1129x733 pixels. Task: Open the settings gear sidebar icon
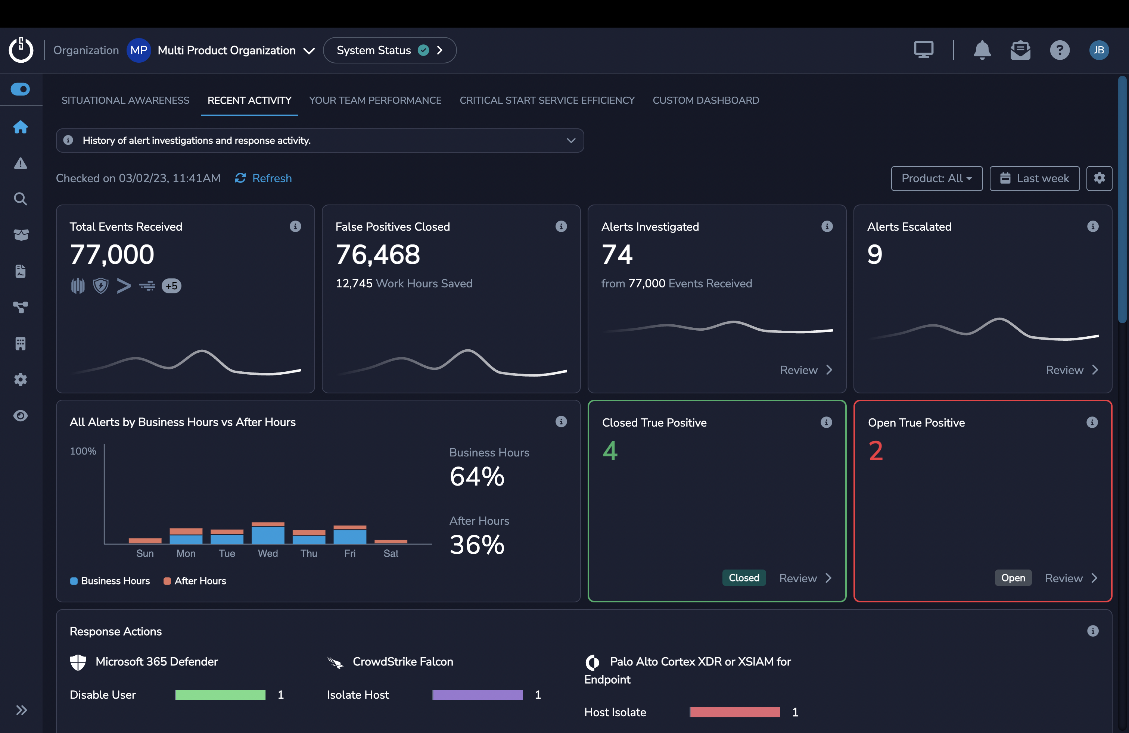[x=21, y=379]
